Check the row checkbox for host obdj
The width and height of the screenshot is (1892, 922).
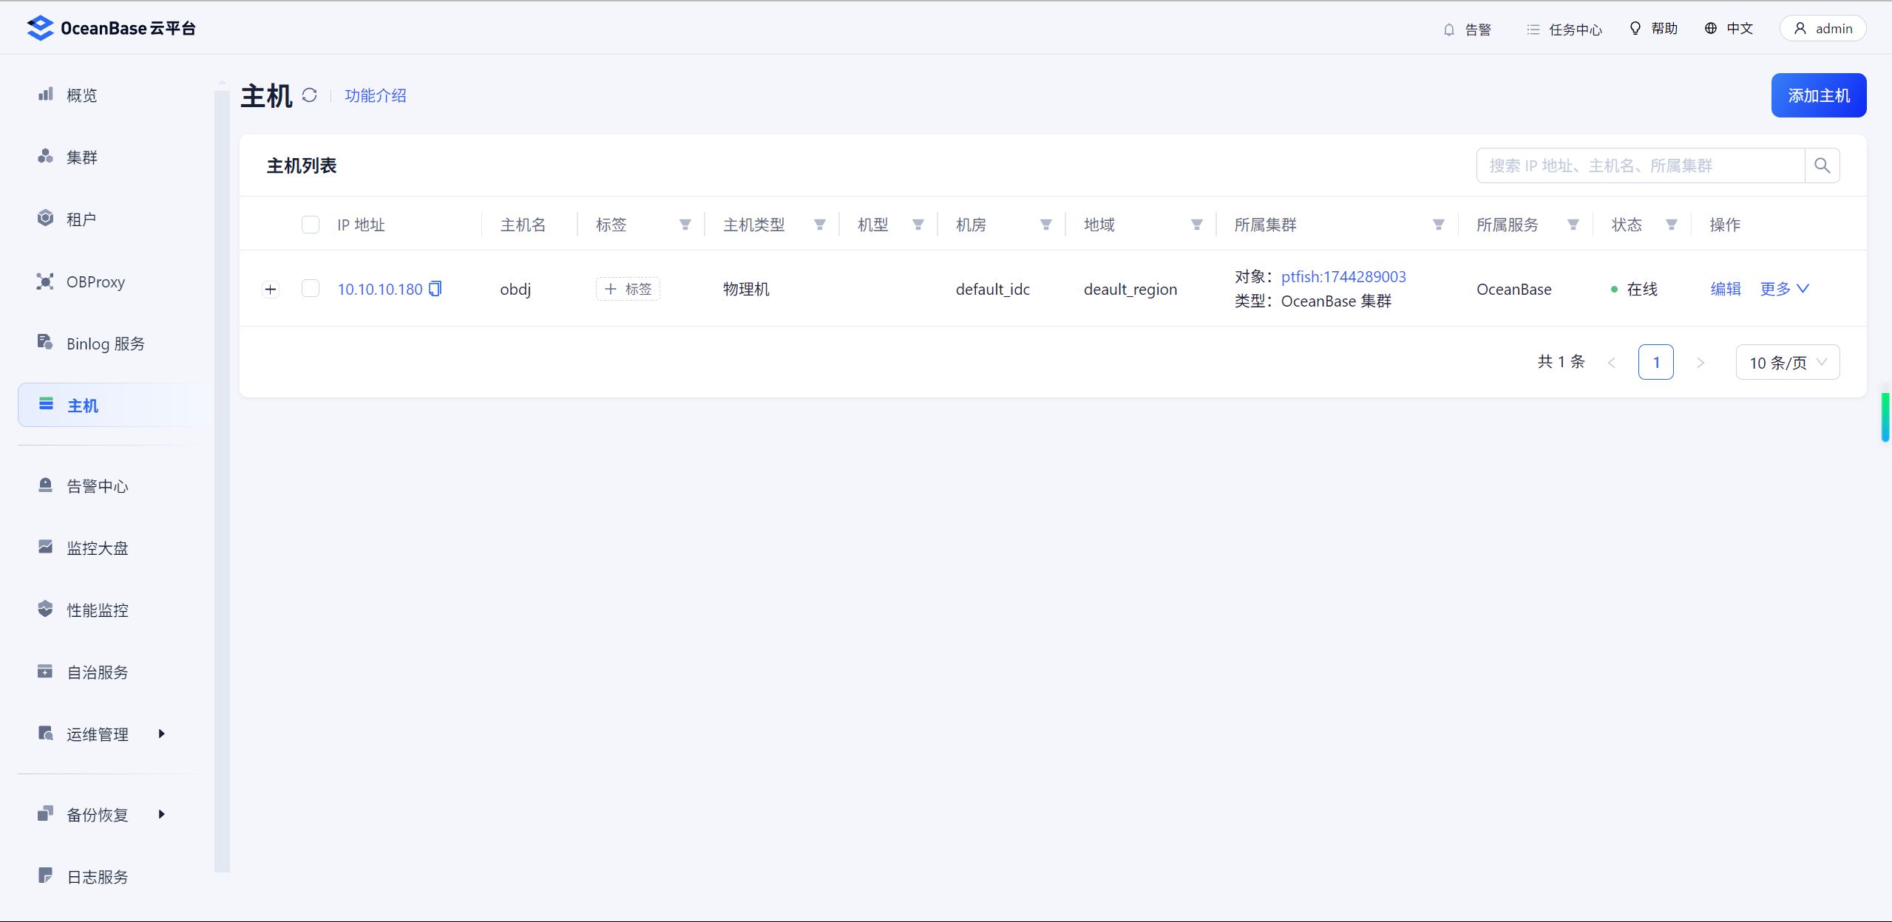(x=311, y=289)
